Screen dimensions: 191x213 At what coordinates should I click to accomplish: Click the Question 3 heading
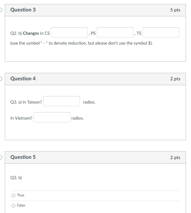[23, 10]
